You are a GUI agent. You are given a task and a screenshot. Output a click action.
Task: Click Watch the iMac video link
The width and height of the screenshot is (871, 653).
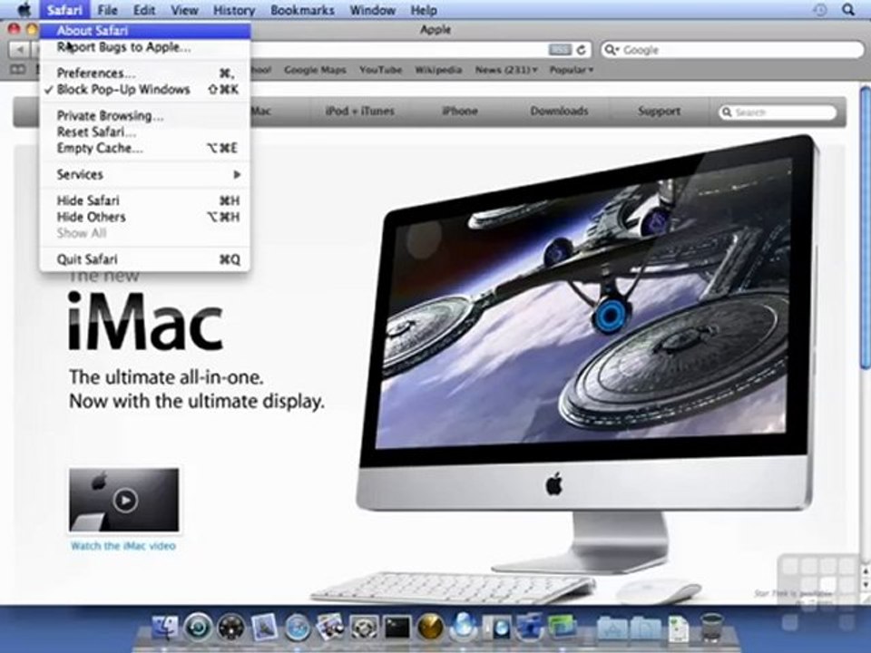pyautogui.click(x=123, y=546)
